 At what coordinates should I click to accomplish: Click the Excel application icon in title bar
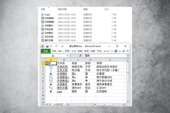(x=42, y=46)
